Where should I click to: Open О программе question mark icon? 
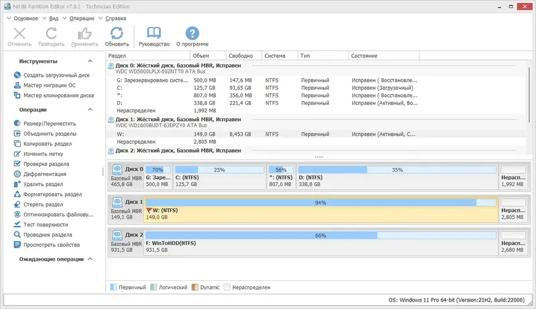[x=192, y=33]
